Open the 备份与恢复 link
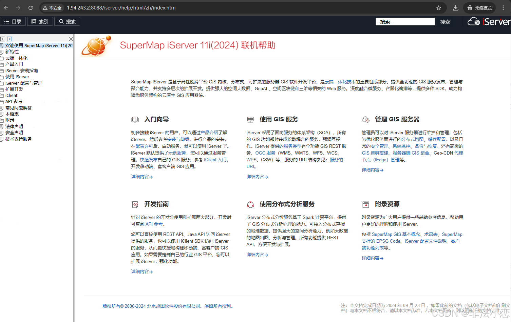This screenshot has height=322, width=511. (x=426, y=146)
